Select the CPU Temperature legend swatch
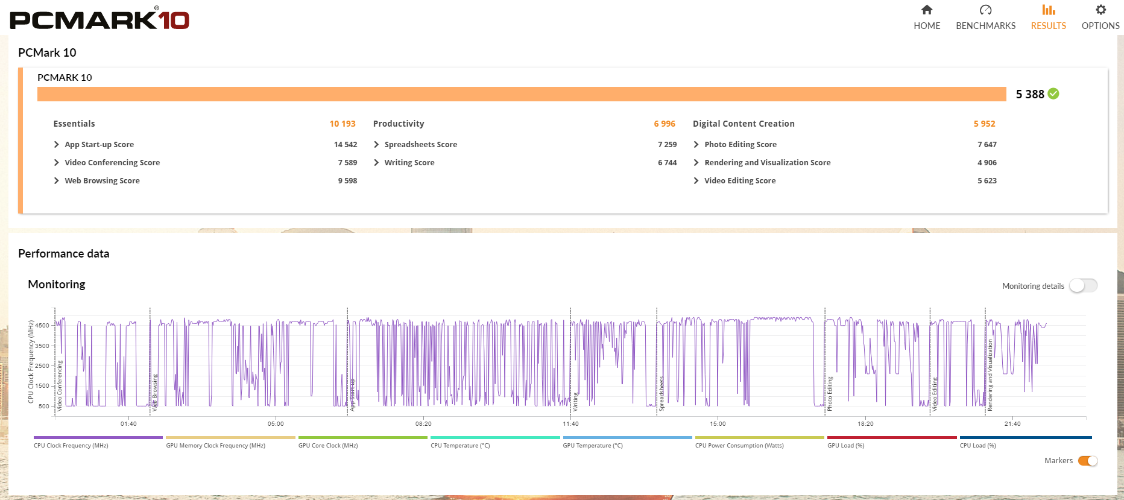1124x500 pixels. [x=495, y=438]
